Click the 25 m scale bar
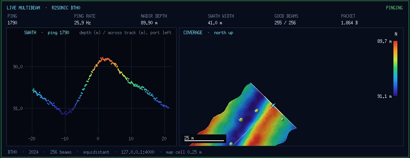The width and height of the screenshot is (410, 158). 204,138
